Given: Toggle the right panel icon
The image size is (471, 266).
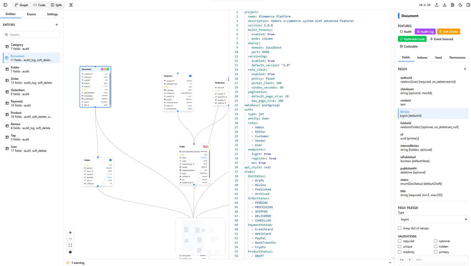Looking at the screenshot, I should pyautogui.click(x=468, y=5).
